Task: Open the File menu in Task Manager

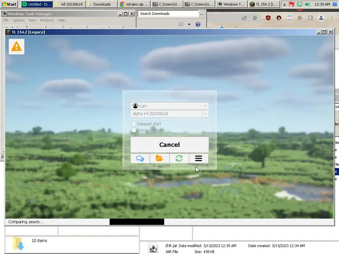Action: (x=6, y=20)
